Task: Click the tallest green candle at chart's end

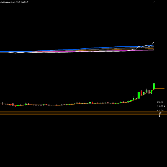Action: [x=154, y=86]
